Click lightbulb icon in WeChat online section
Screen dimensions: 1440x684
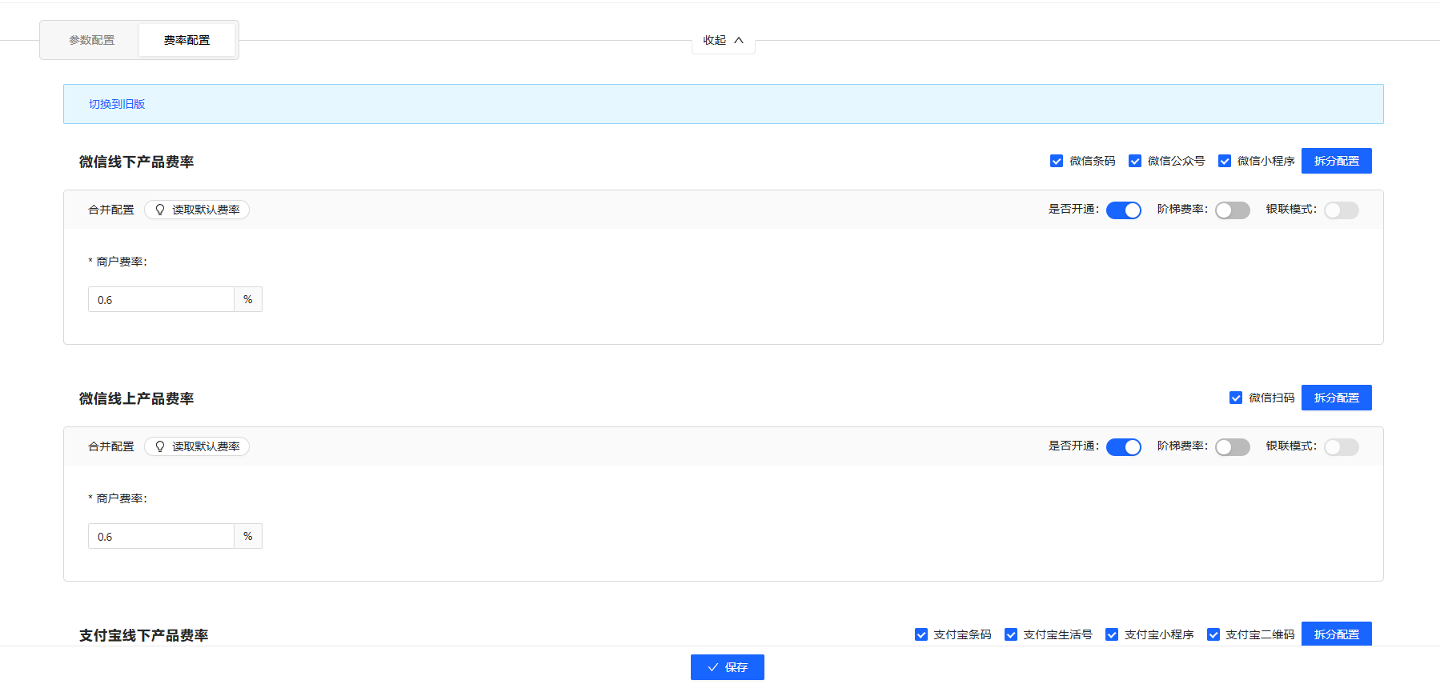(160, 446)
